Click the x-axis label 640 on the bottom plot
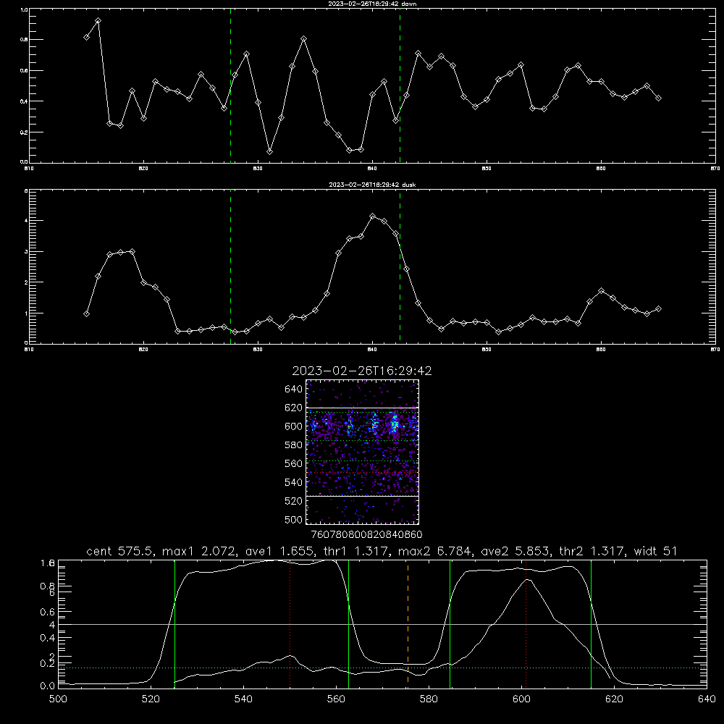The height and width of the screenshot is (724, 724). [707, 699]
